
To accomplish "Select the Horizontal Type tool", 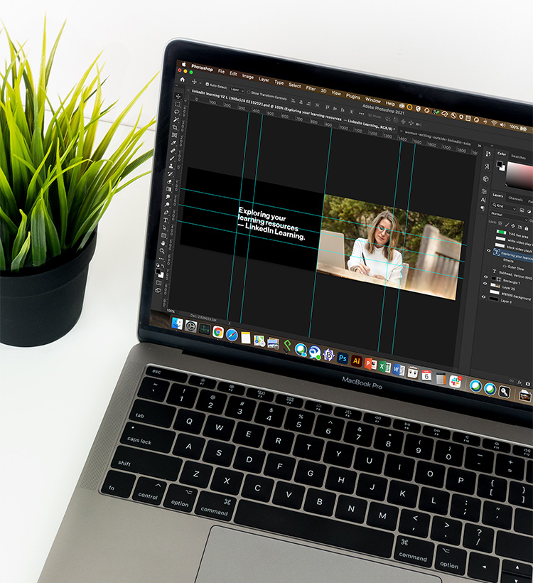I will point(166,220).
